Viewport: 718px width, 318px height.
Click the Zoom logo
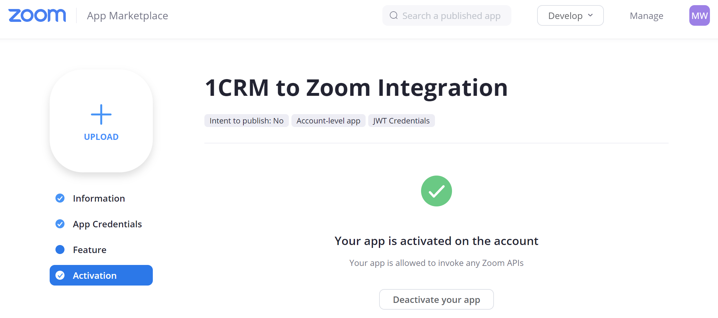37,15
